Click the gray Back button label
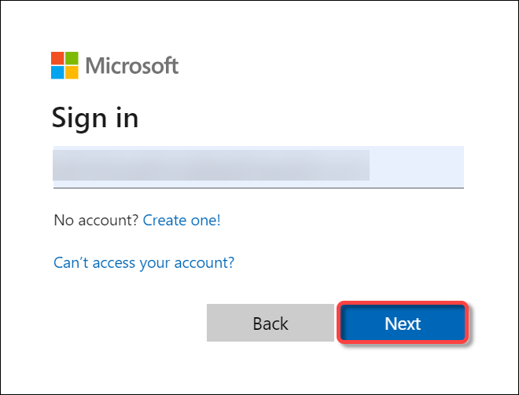 pyautogui.click(x=271, y=324)
